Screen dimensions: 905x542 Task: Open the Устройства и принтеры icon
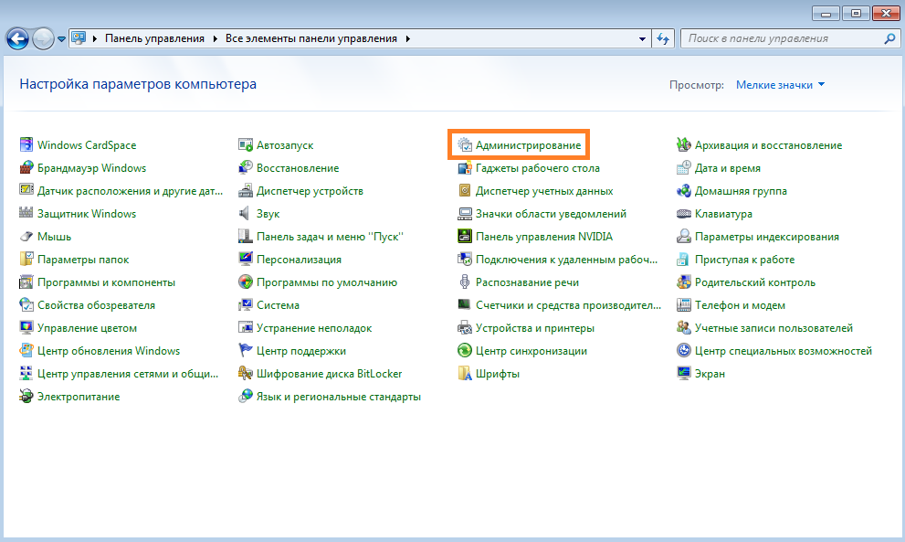click(465, 327)
